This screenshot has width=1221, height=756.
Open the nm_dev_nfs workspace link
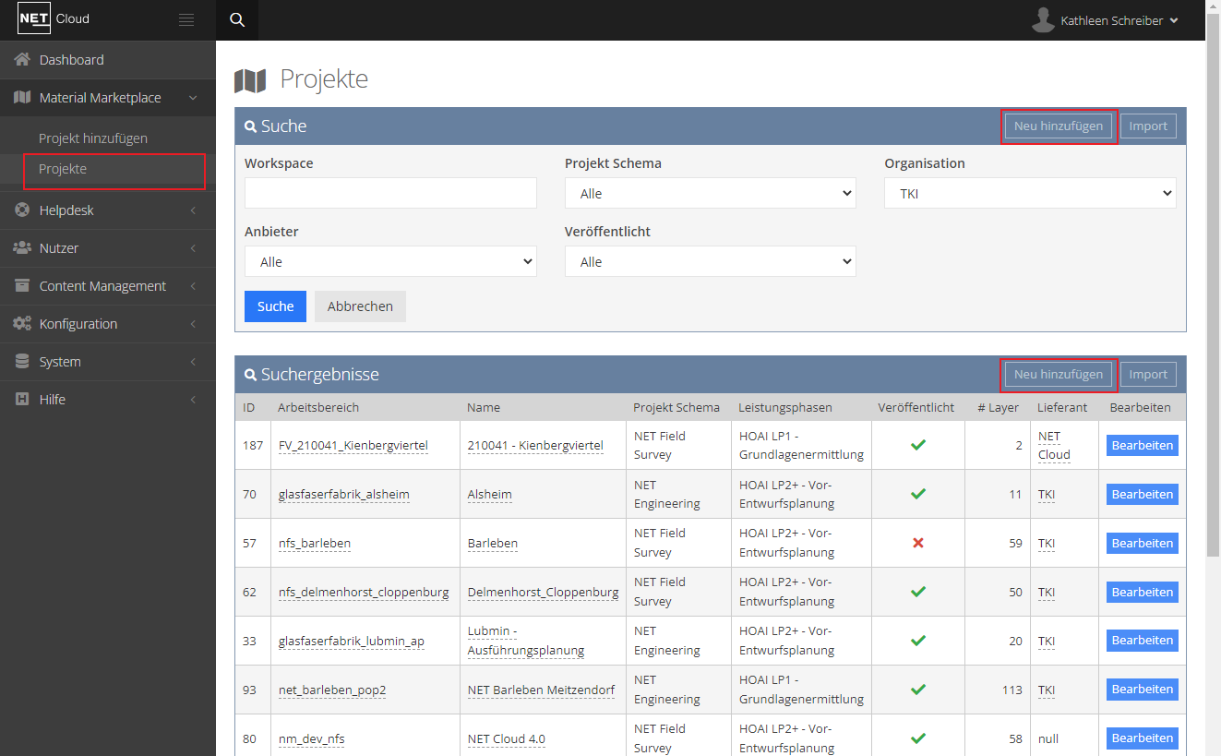312,738
